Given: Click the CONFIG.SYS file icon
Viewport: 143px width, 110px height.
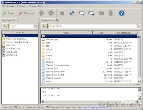Looking at the screenshot, I should point(4,52).
